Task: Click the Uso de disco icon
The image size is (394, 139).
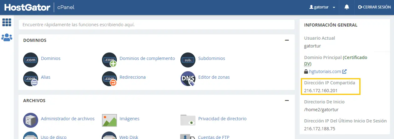Action: (31, 136)
